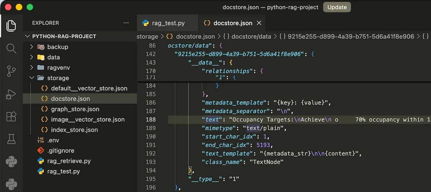Open the Python view icon above the bottom one
This screenshot has height=192, width=431.
point(11,162)
